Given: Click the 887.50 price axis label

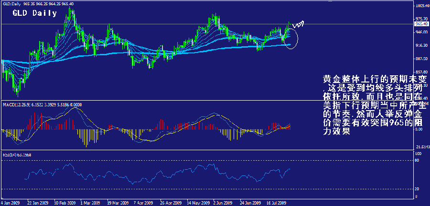Looking at the screenshot, I should point(422,59).
